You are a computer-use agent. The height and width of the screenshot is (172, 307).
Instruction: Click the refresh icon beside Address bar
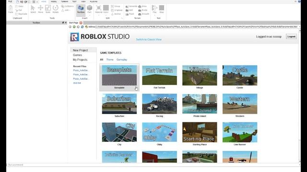[x=83, y=27]
